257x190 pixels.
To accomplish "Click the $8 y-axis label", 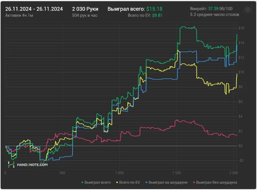I will (x=240, y=87).
